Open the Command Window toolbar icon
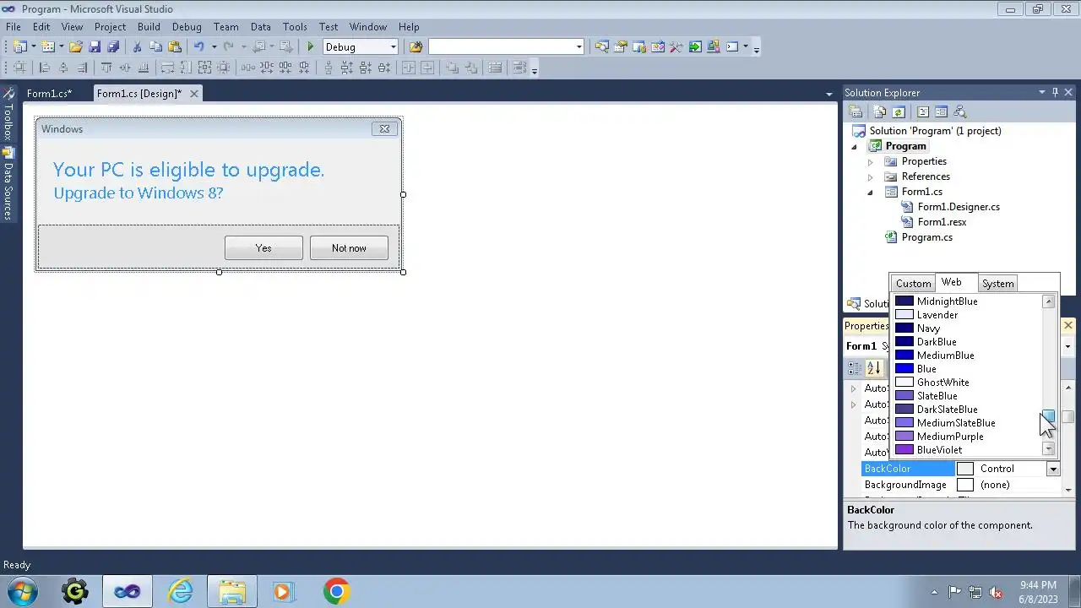Screen dimensions: 1081x608 [x=732, y=47]
